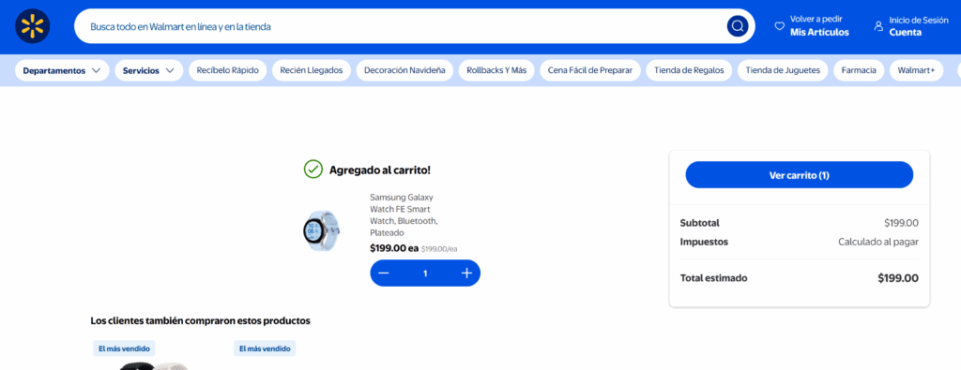Open Walmart+ category
The height and width of the screenshot is (370, 961).
tap(916, 70)
